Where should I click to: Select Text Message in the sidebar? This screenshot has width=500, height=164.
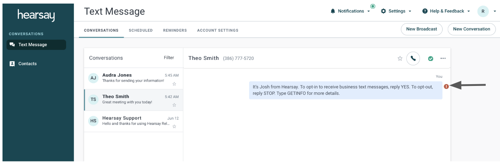36,45
